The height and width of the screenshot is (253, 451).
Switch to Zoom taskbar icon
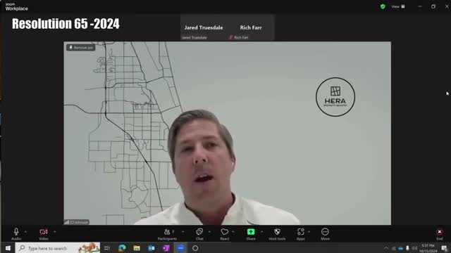pos(180,248)
